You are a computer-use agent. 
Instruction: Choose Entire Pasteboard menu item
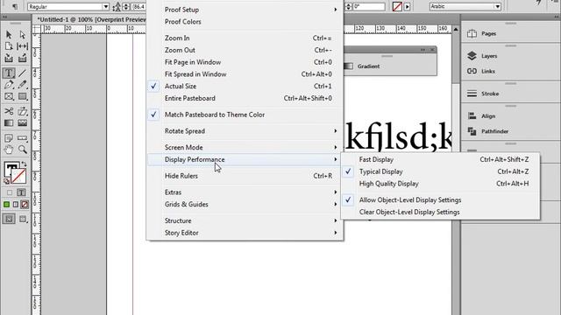coord(245,98)
